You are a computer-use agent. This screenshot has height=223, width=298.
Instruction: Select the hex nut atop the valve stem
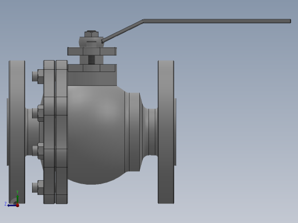92,34
